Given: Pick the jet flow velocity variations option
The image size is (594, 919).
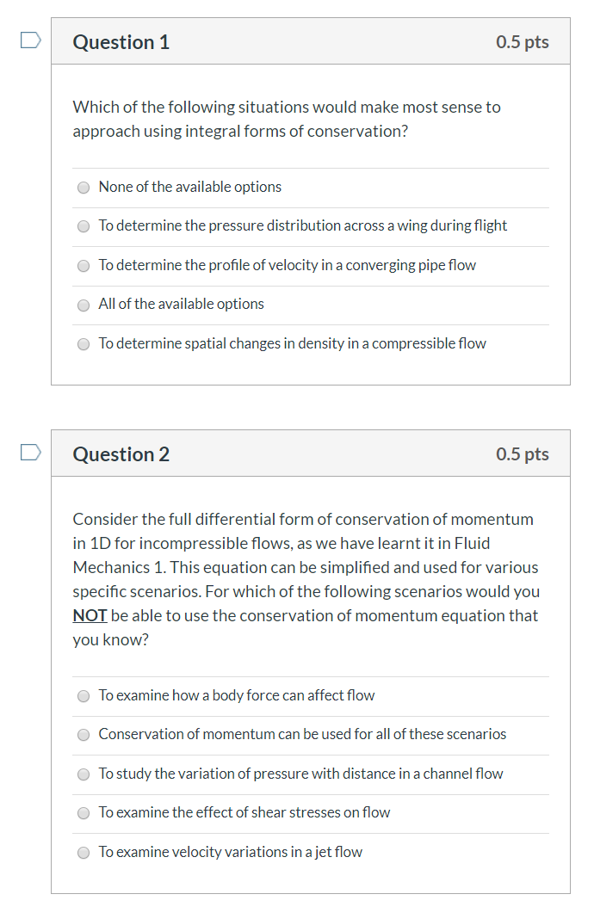Looking at the screenshot, I should pos(84,852).
